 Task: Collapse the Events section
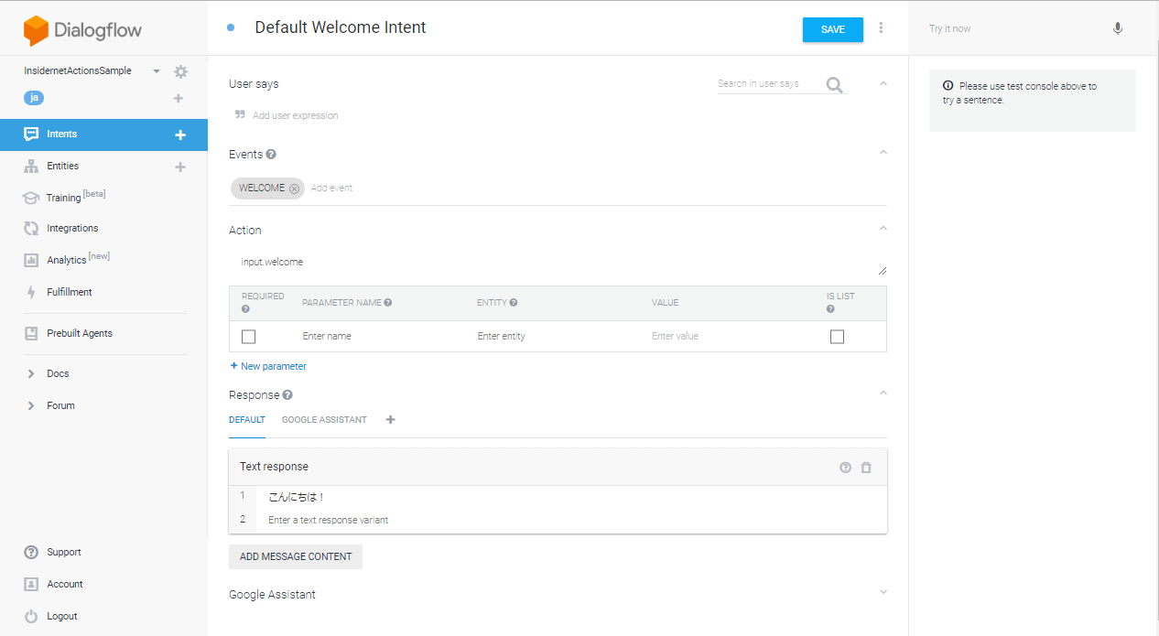click(x=883, y=153)
